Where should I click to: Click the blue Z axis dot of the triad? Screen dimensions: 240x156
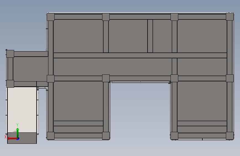tap(18, 139)
